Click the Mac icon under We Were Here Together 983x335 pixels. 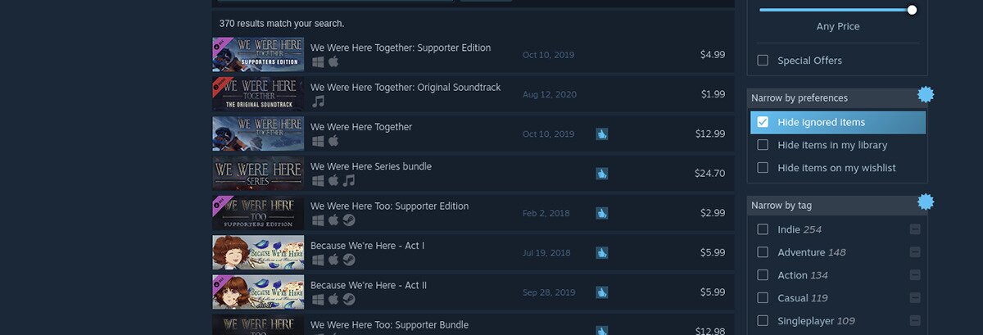point(333,141)
